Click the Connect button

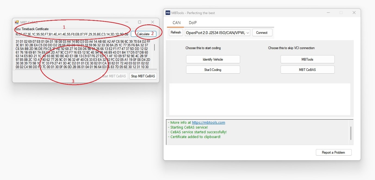(x=262, y=33)
